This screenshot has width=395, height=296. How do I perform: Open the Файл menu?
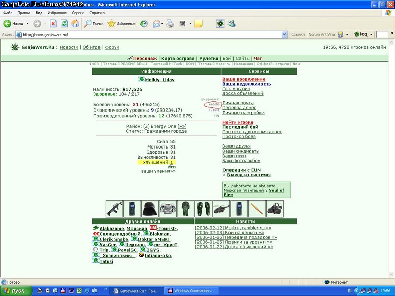pos(8,13)
